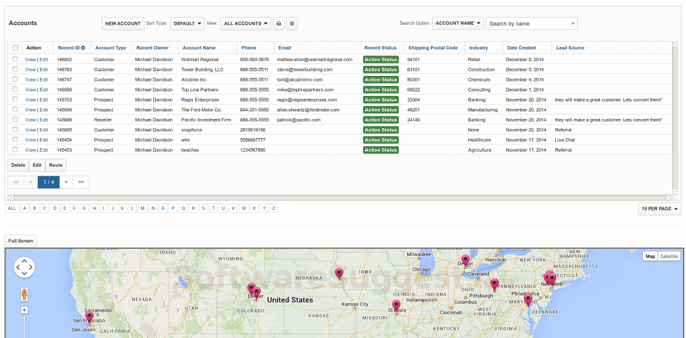The height and width of the screenshot is (338, 686).
Task: Click the St. Louis map pin
Action: (x=396, y=305)
